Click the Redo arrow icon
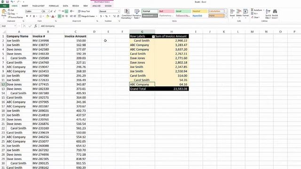301x169 pixels. [x=18, y=2]
